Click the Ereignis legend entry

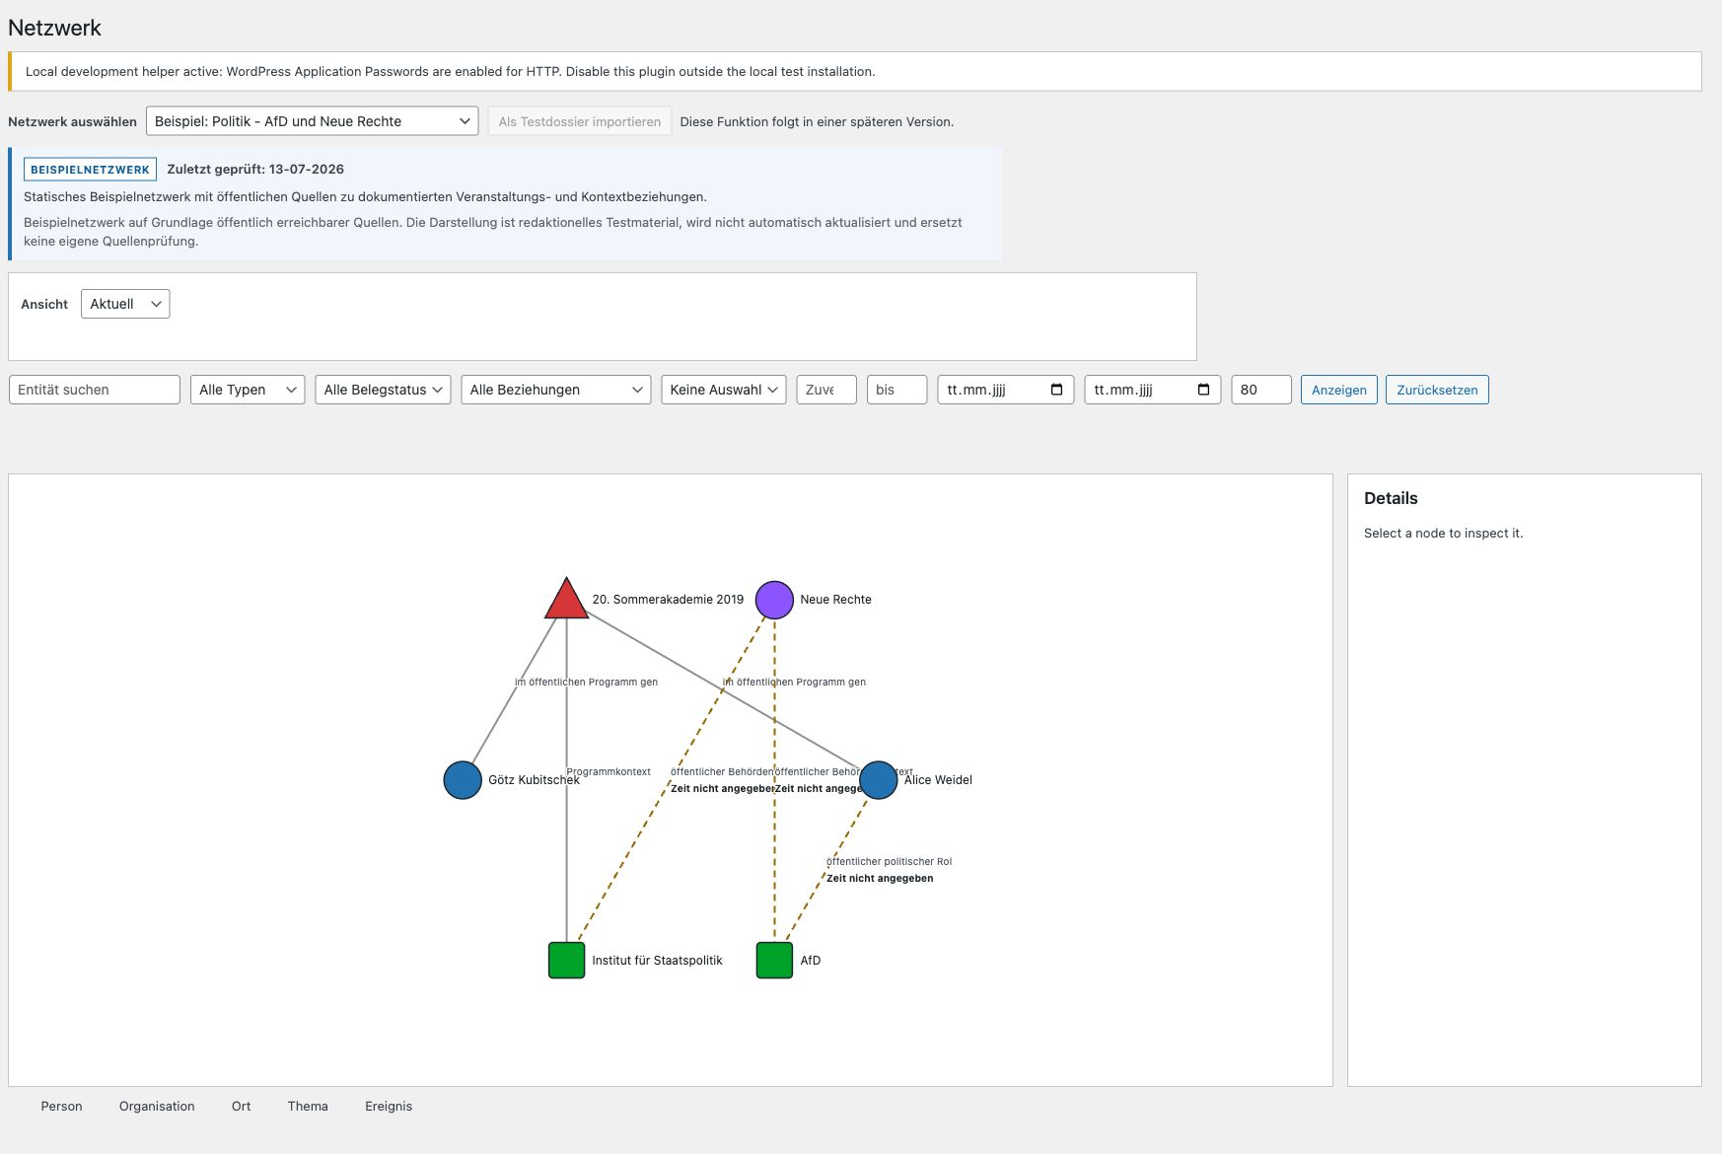389,1107
